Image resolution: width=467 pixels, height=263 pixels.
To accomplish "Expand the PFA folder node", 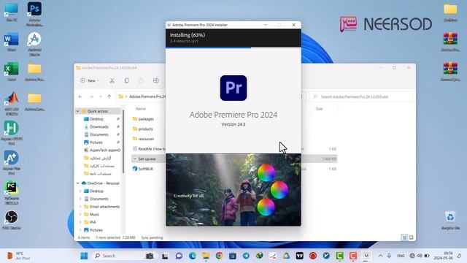I will 80,222.
